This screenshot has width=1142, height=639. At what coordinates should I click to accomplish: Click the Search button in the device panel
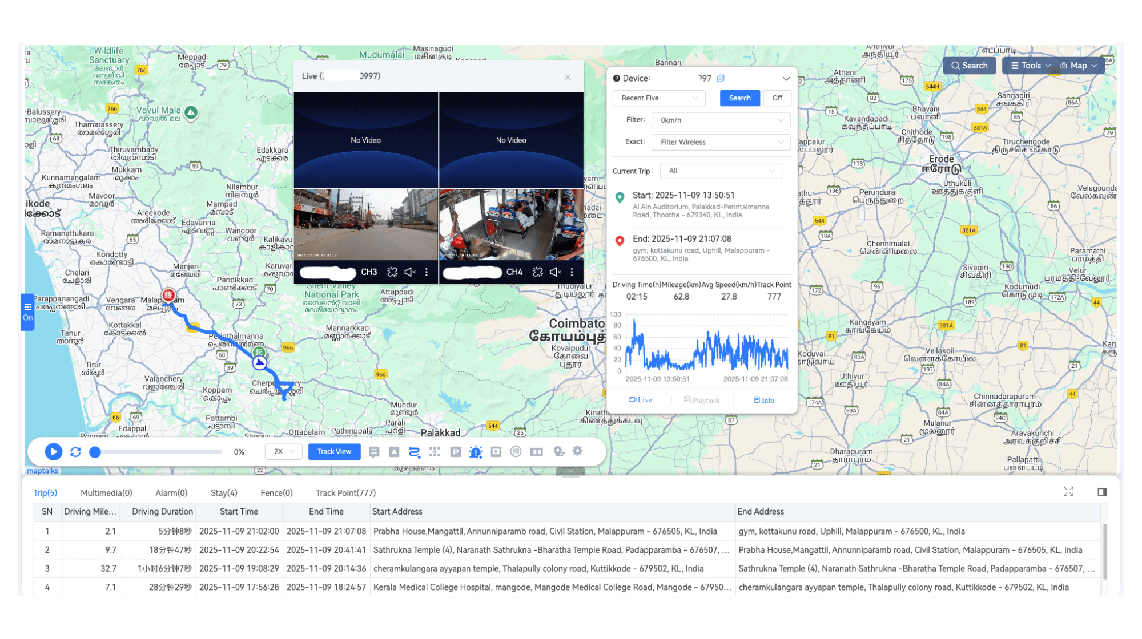tap(739, 98)
